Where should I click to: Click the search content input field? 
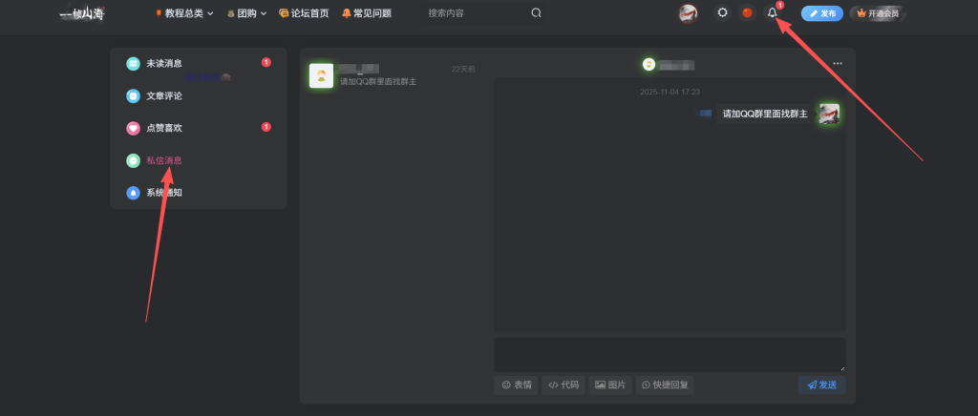point(474,13)
